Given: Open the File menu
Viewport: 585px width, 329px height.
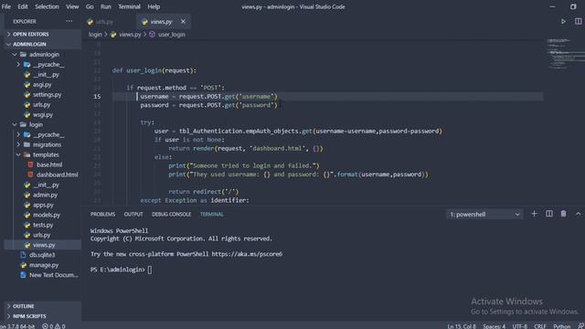Looking at the screenshot, I should 6,6.
